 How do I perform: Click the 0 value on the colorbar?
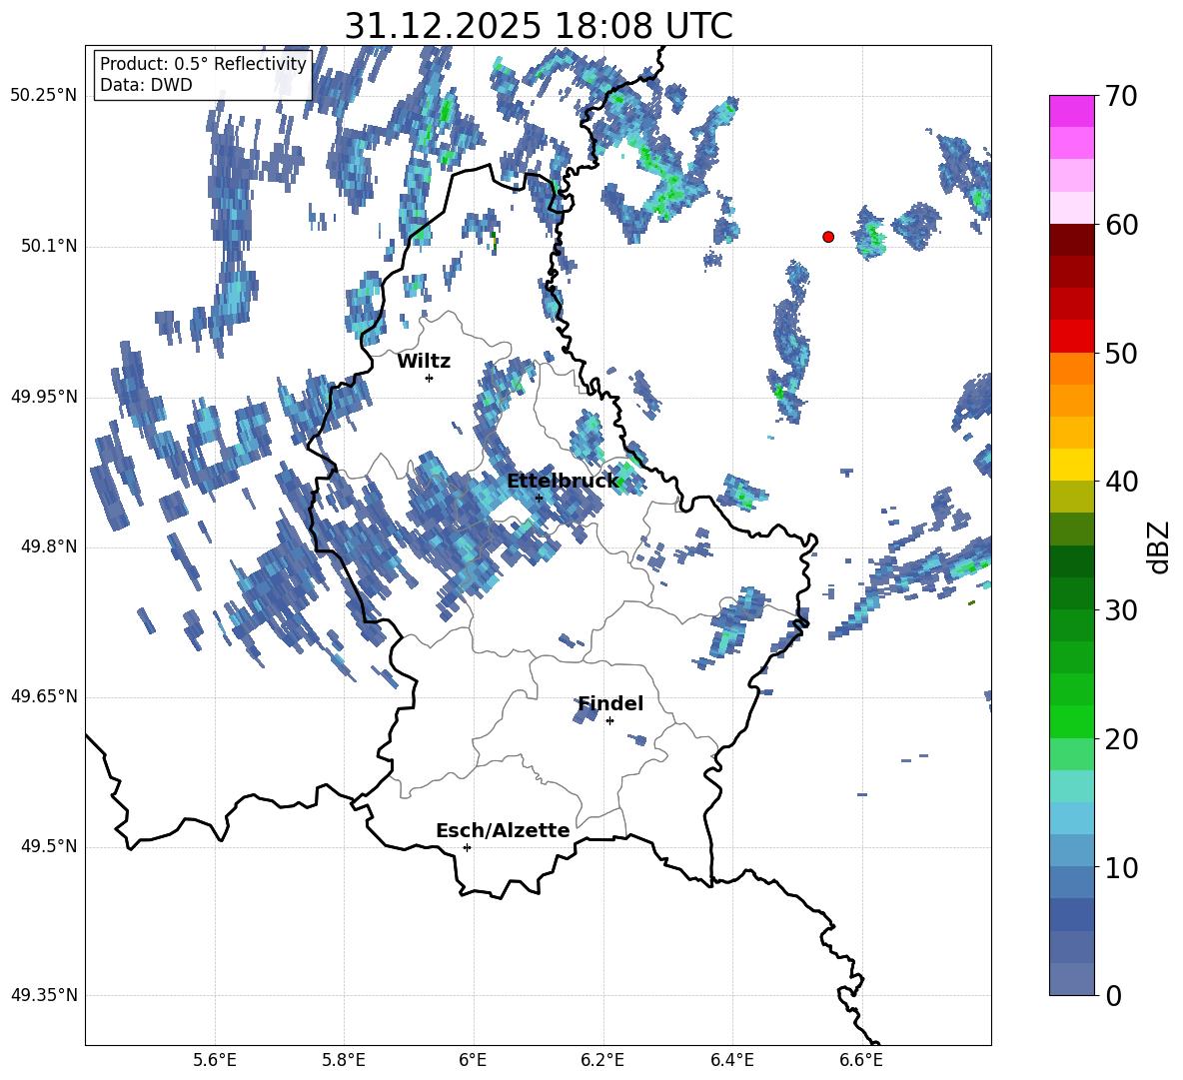coord(1114,996)
